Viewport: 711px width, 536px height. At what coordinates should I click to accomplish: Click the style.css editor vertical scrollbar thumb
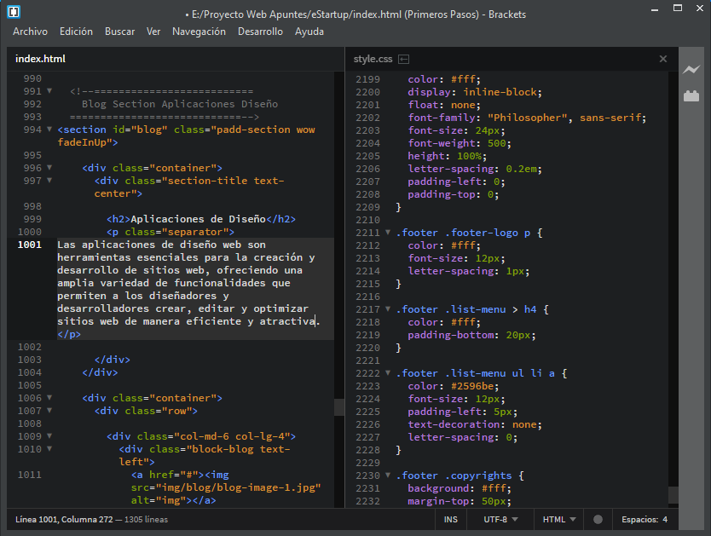(673, 495)
